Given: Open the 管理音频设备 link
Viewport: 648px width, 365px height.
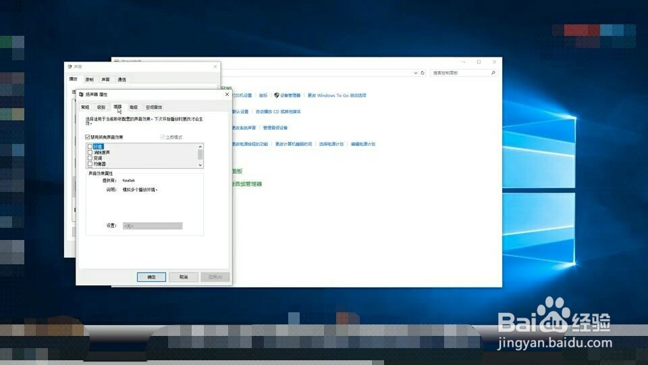Looking at the screenshot, I should coord(275,128).
